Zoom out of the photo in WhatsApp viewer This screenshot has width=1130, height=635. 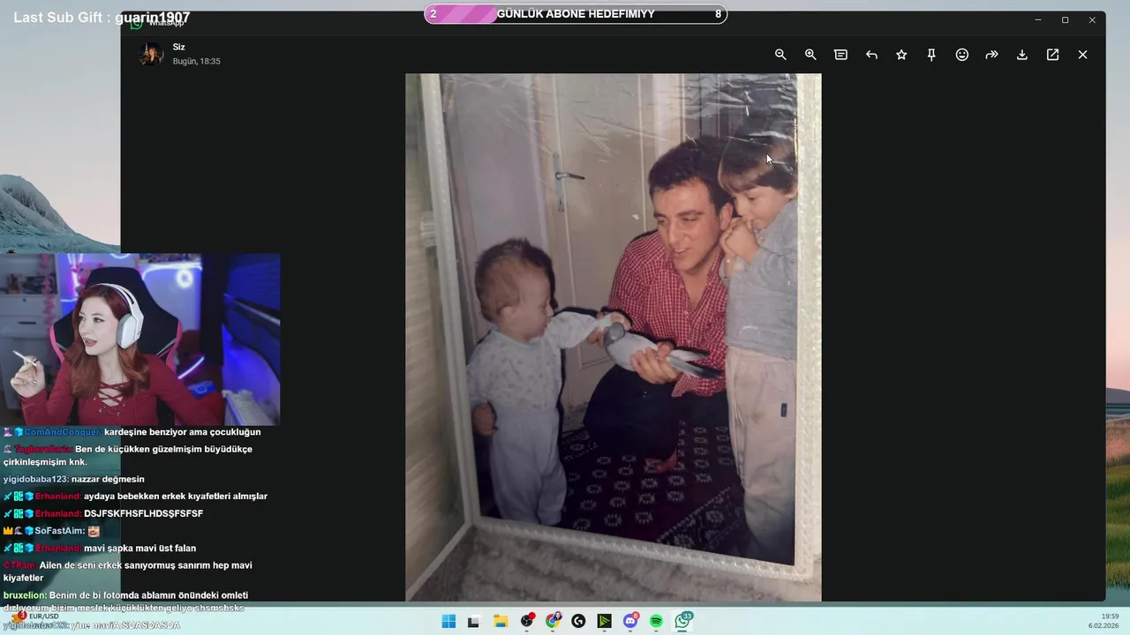780,55
